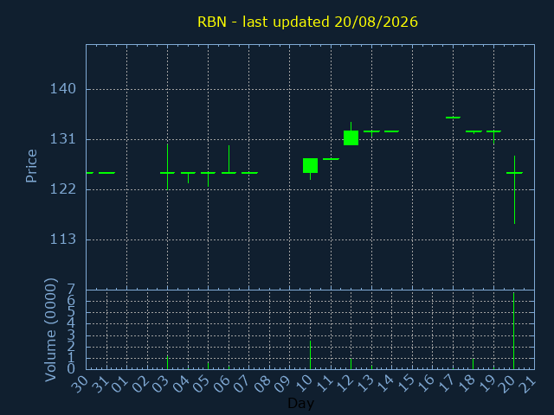Click the tall volume bar on day 20

click(513, 331)
